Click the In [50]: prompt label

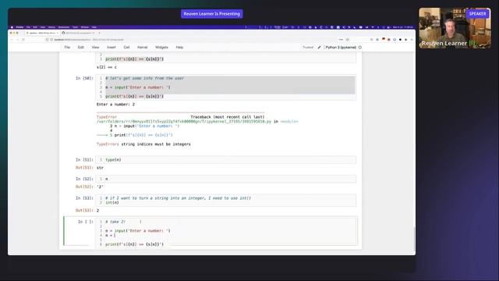pos(84,78)
